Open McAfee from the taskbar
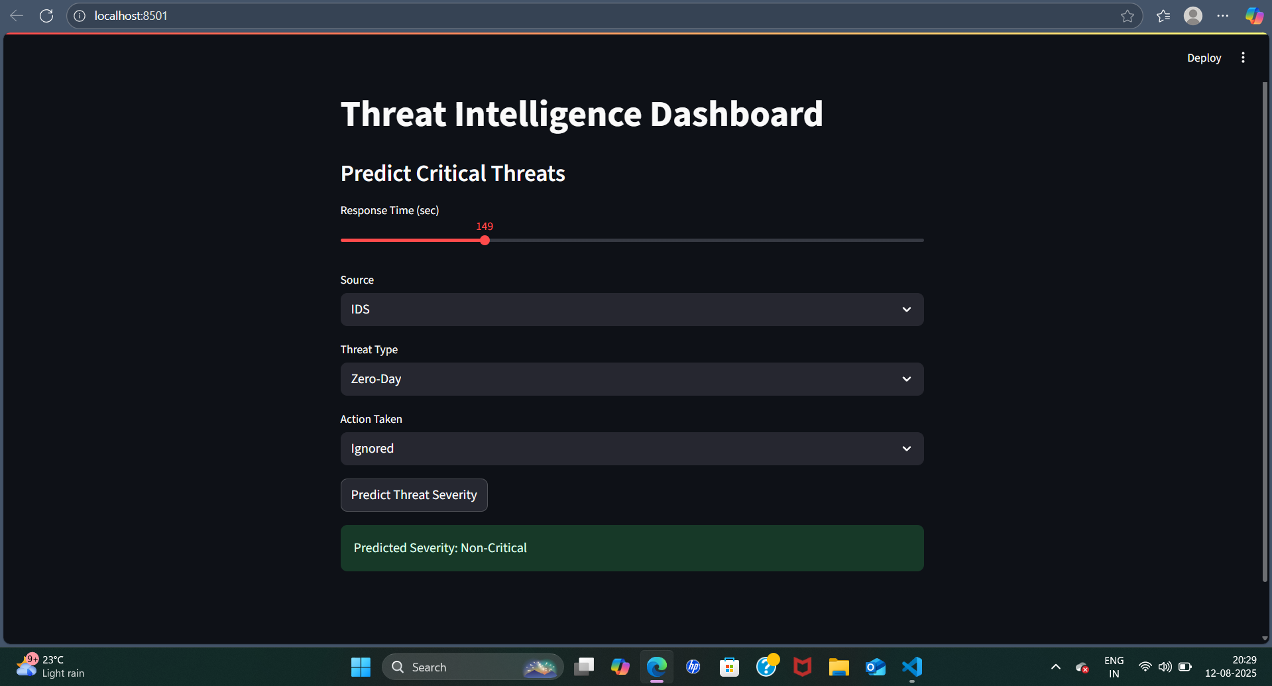This screenshot has width=1272, height=686. pyautogui.click(x=803, y=667)
